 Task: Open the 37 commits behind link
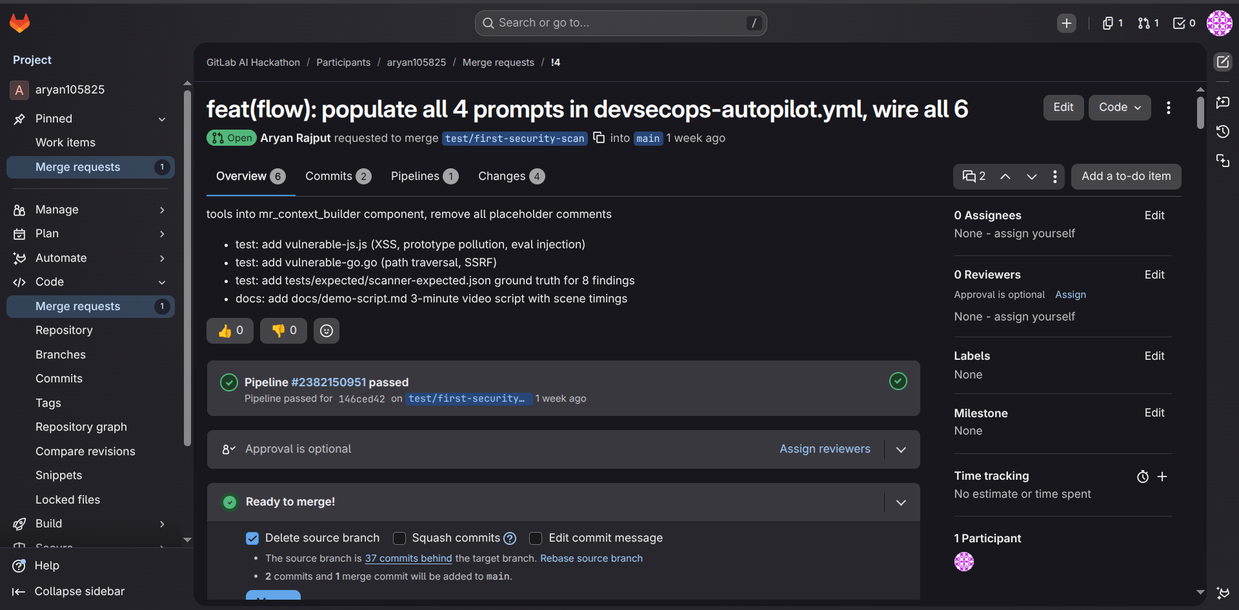tap(408, 558)
